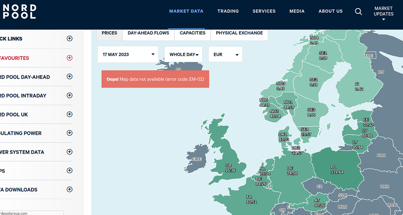
Task: Open Nord Pool Intraday sidebar link
Action: 23,96
